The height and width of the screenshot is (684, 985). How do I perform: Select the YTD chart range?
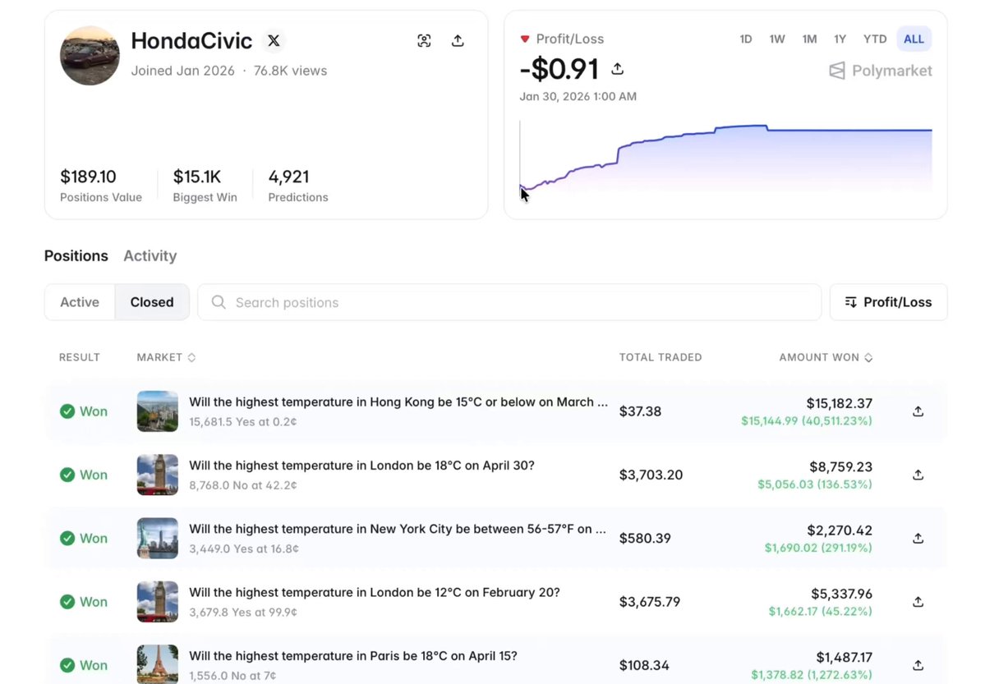875,39
